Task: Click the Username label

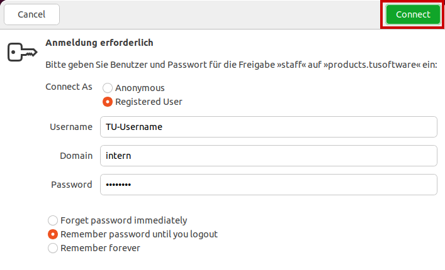Action: (71, 127)
